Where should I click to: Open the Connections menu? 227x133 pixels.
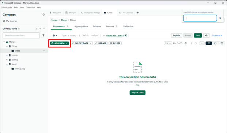(7, 8)
